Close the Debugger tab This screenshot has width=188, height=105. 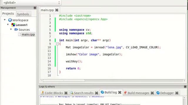(177, 93)
